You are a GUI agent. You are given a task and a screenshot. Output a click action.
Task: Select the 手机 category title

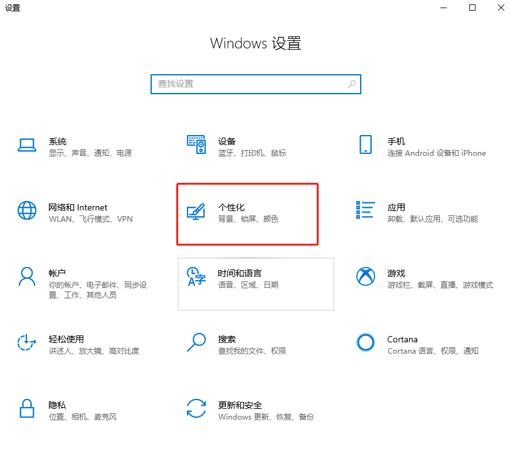point(396,142)
